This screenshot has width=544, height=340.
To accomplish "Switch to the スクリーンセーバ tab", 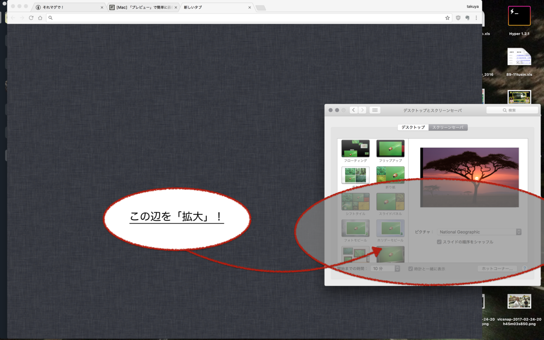I will 448,127.
